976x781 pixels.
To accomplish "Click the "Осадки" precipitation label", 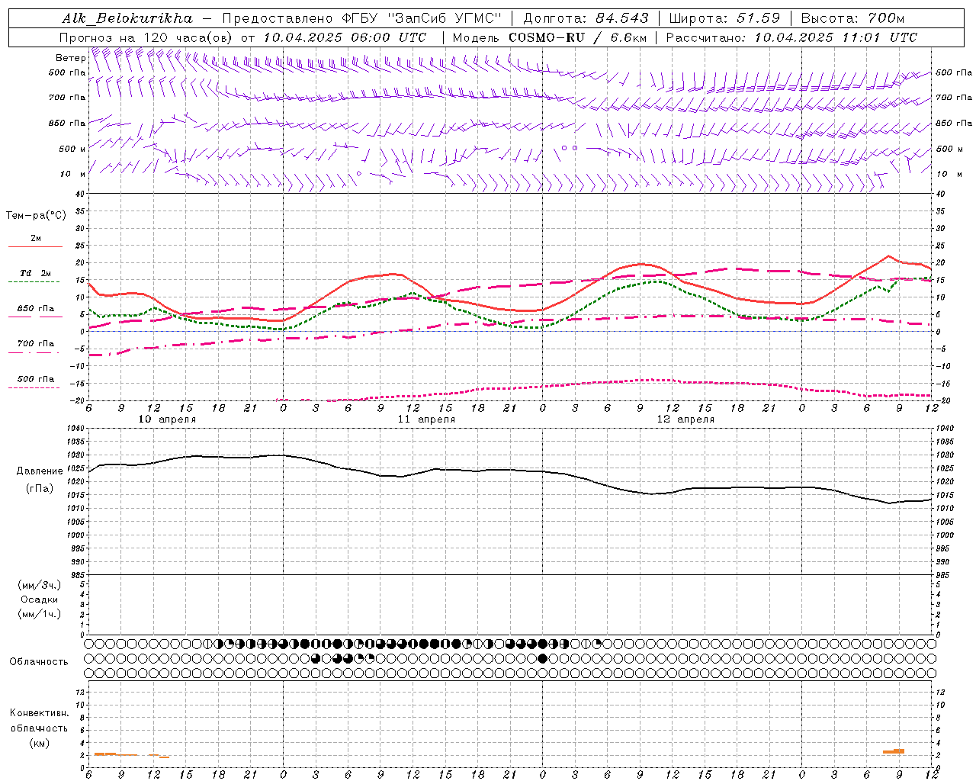I will click(x=39, y=599).
